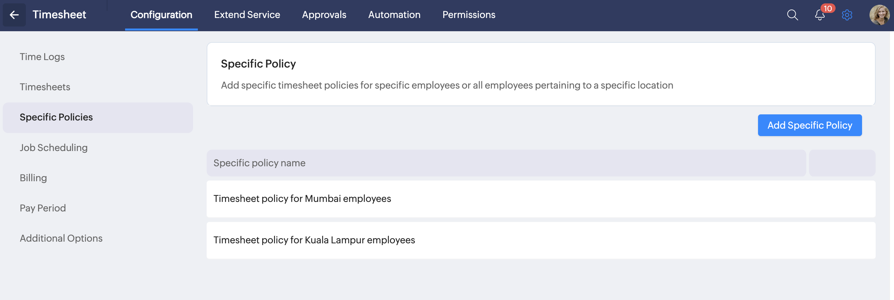
Task: Open Timesheet policy for Mumbai employees
Action: pyautogui.click(x=302, y=199)
